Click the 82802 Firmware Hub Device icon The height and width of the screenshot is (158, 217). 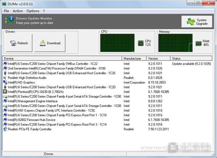coord(5,120)
